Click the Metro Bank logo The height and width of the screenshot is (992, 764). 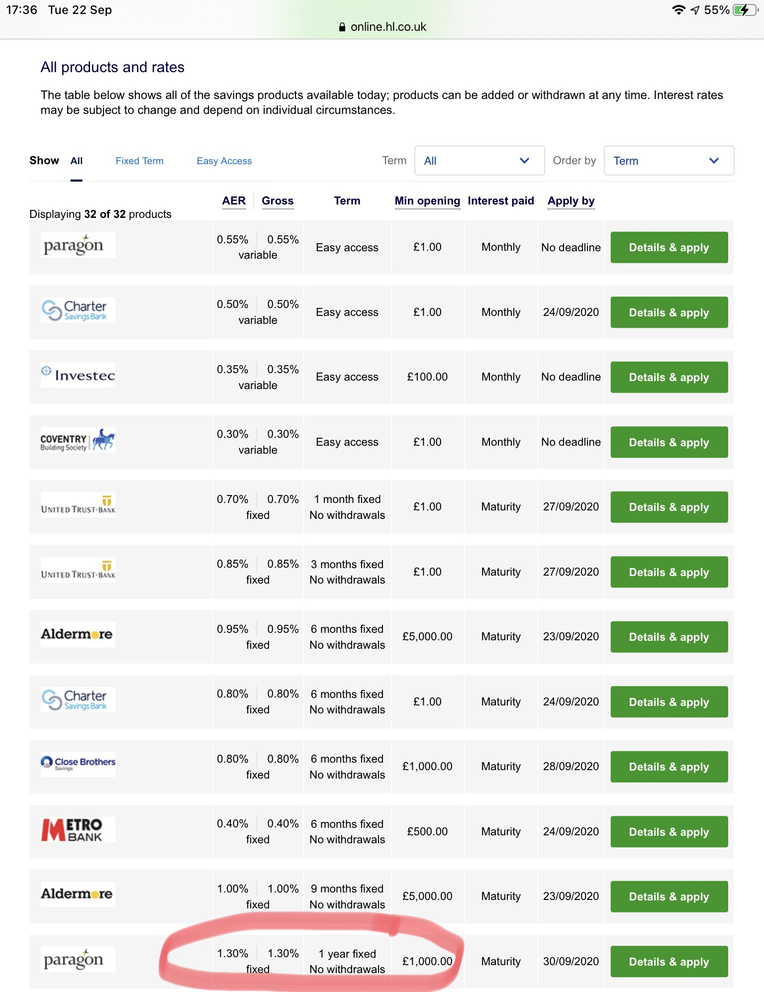[78, 830]
